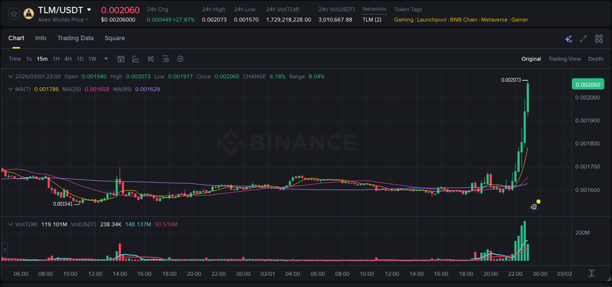Collapse the MA indicators row

pyautogui.click(x=11, y=89)
